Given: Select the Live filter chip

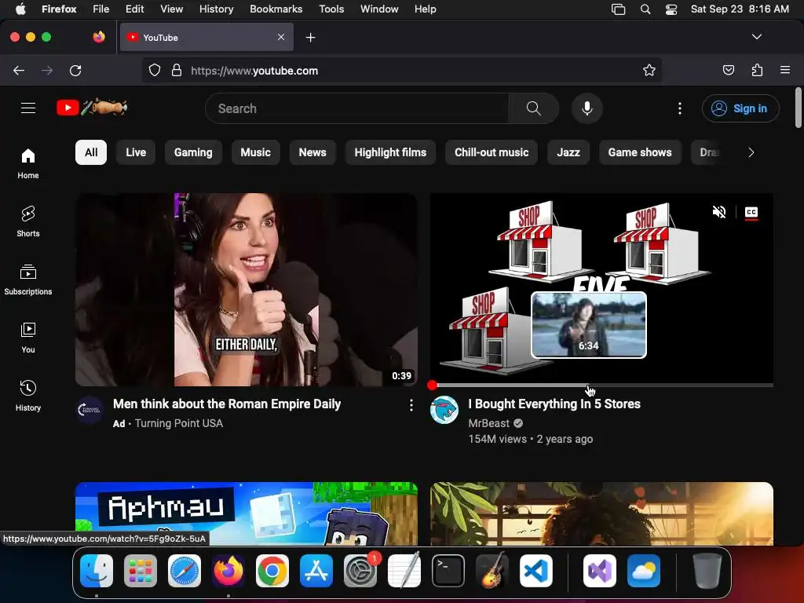Looking at the screenshot, I should pyautogui.click(x=136, y=152).
